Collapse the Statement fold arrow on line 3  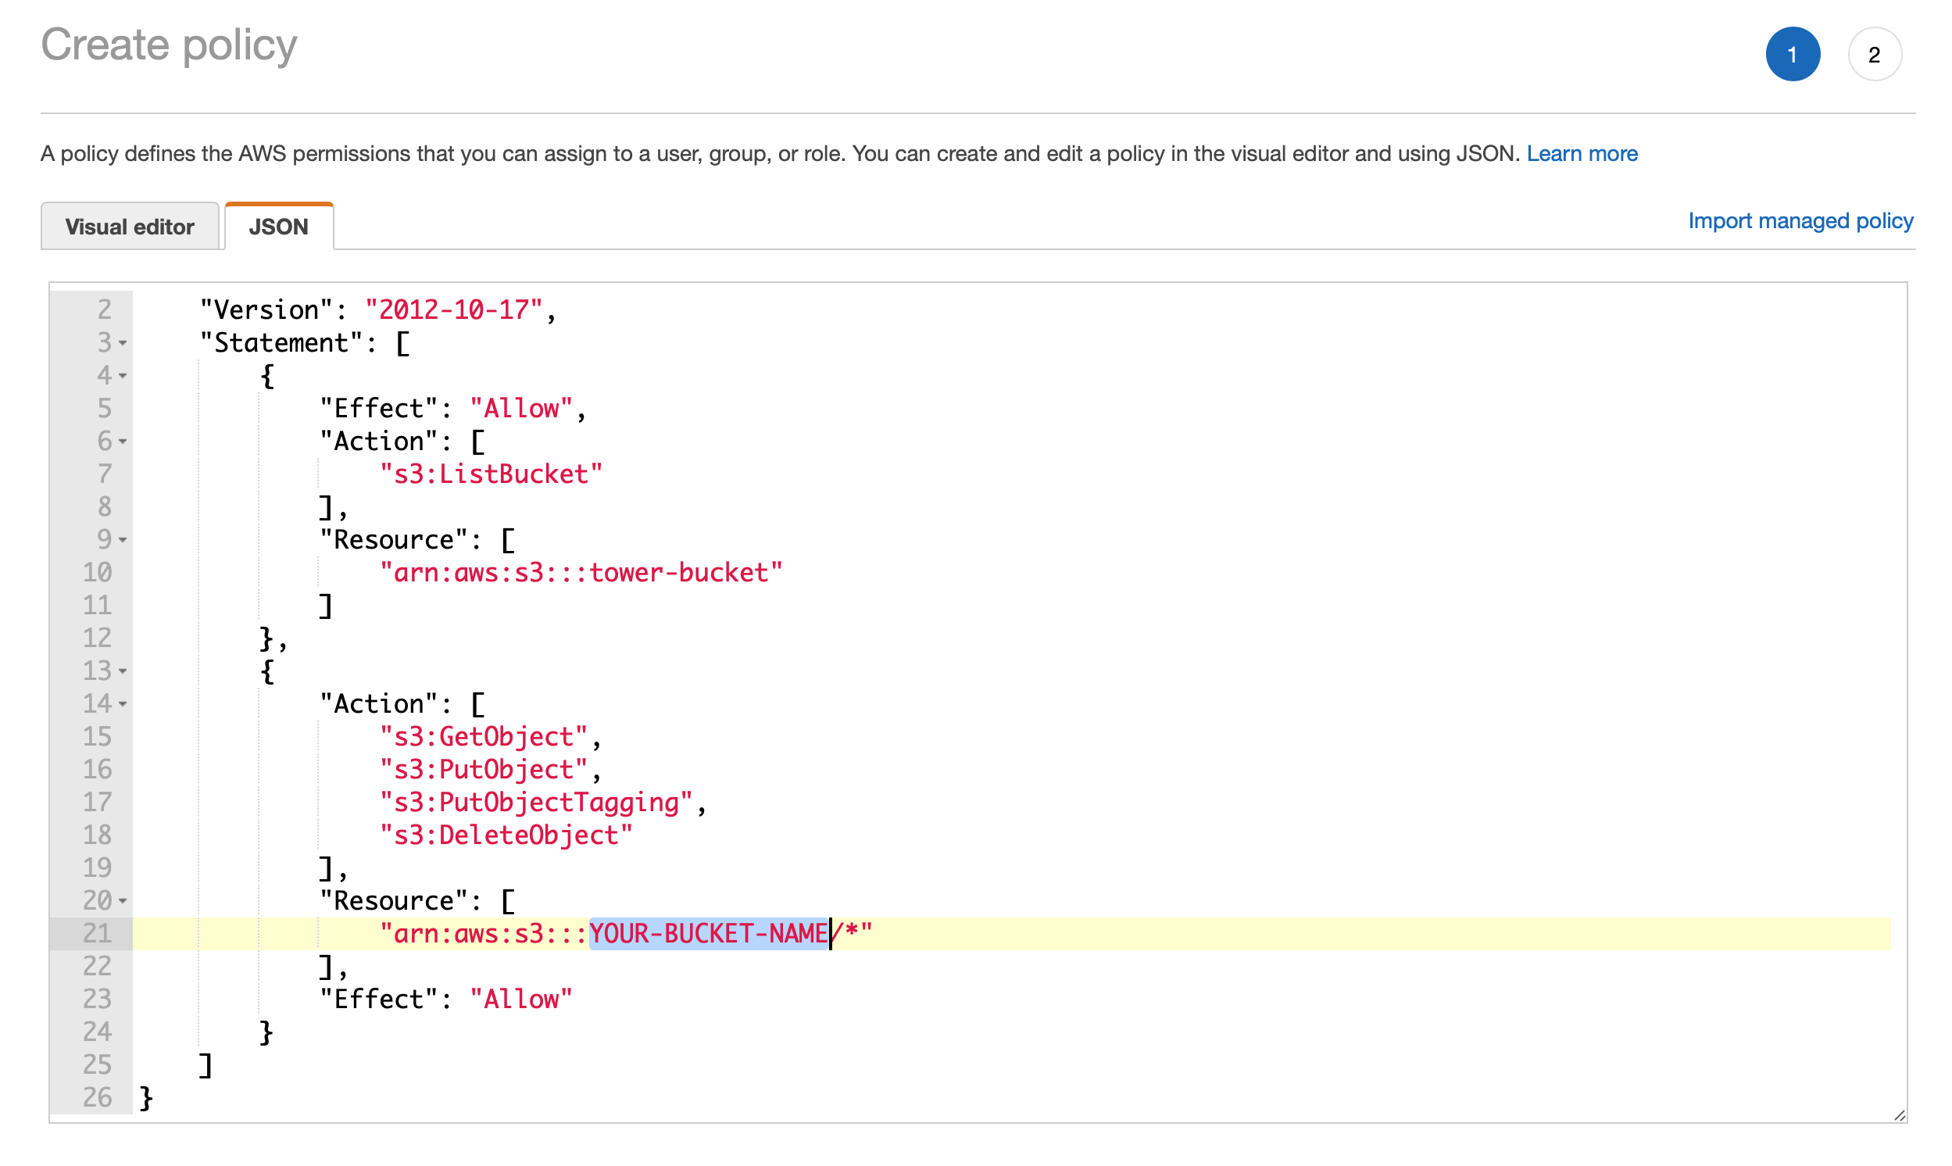pos(123,343)
